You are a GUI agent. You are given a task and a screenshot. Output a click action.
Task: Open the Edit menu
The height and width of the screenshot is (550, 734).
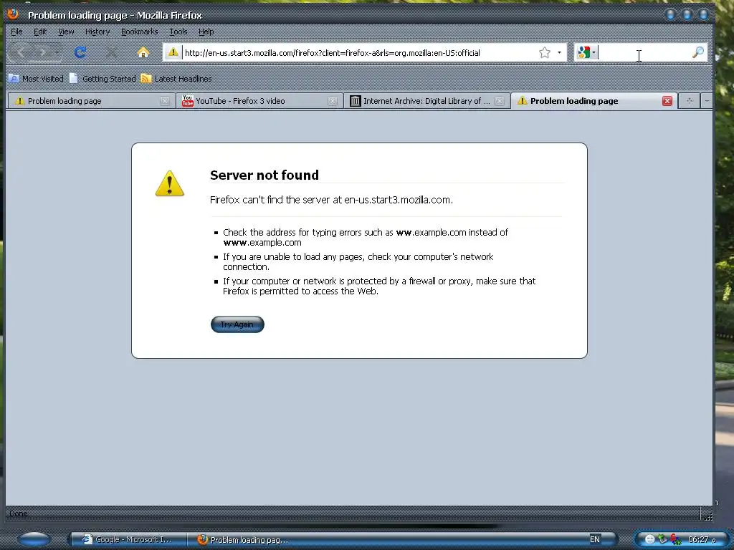pos(40,32)
